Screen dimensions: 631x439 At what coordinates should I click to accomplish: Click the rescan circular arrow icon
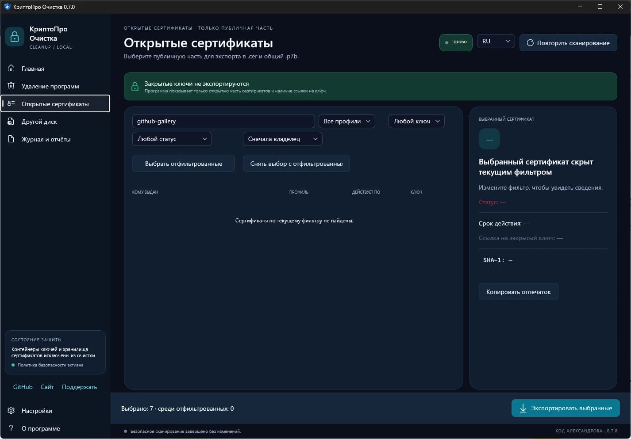click(530, 43)
